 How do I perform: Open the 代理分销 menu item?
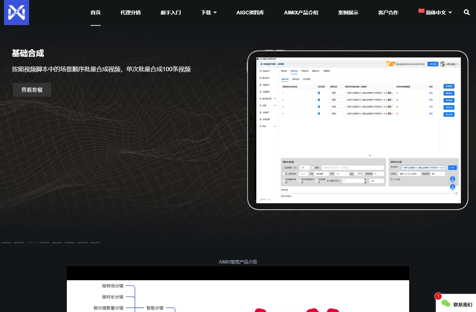coord(130,12)
